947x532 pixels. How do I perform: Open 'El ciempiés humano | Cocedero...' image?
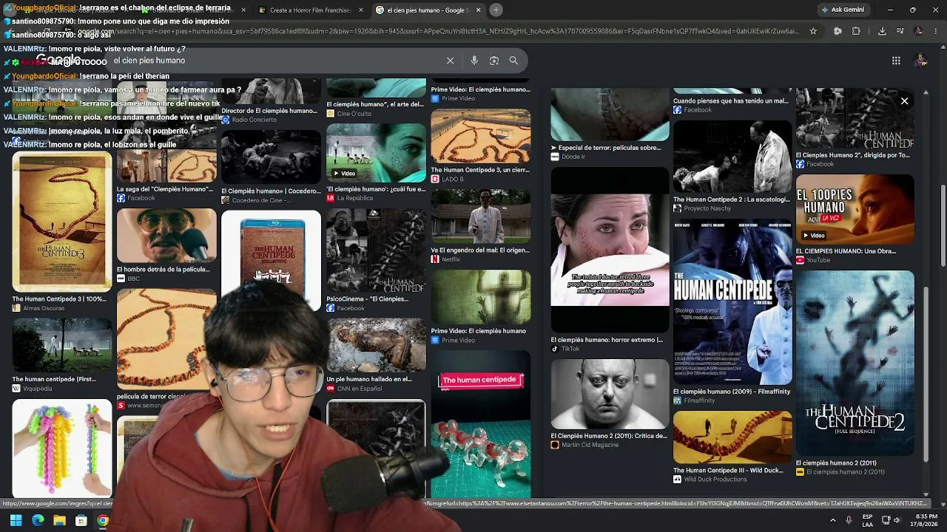pyautogui.click(x=271, y=156)
